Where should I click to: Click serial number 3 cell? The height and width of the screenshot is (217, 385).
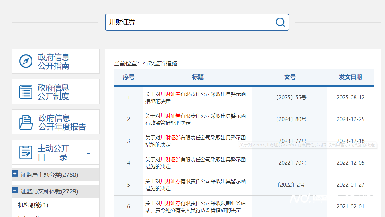129,141
